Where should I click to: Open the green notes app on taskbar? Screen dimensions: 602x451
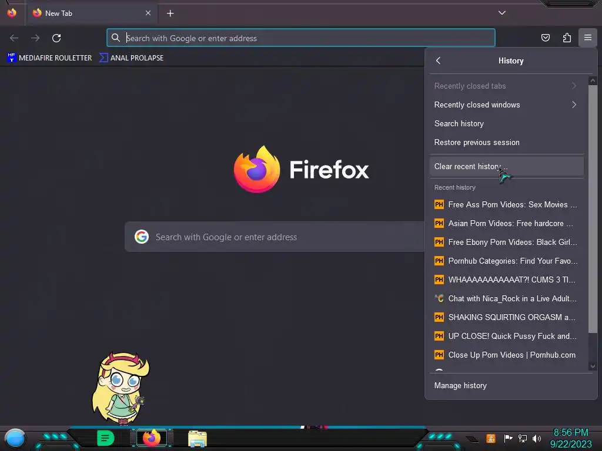click(105, 438)
